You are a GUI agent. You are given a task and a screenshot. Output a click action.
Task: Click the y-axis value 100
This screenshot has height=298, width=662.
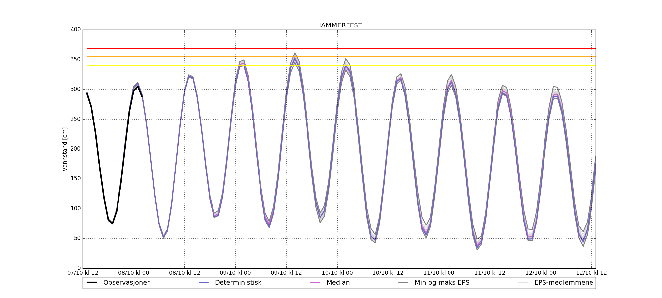point(76,209)
